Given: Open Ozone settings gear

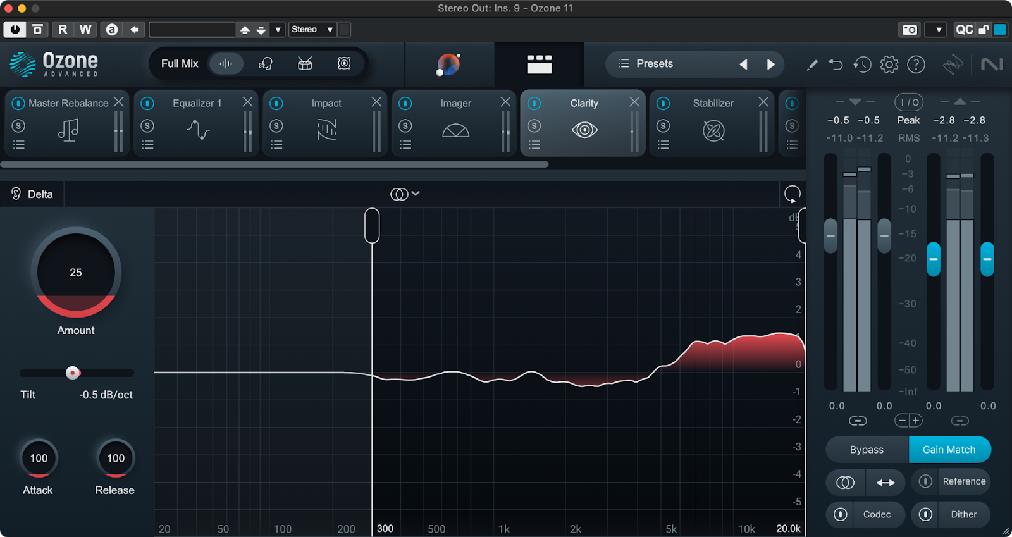Looking at the screenshot, I should [x=889, y=65].
